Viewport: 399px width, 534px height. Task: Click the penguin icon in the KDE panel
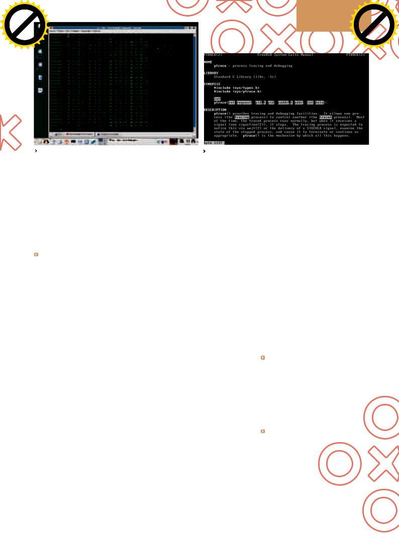pyautogui.click(x=46, y=141)
